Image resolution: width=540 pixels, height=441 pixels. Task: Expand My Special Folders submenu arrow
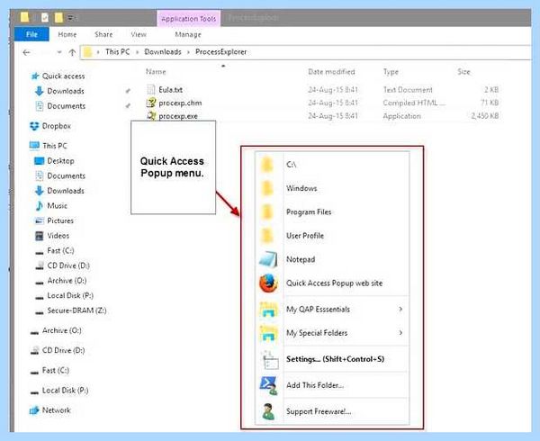click(400, 333)
